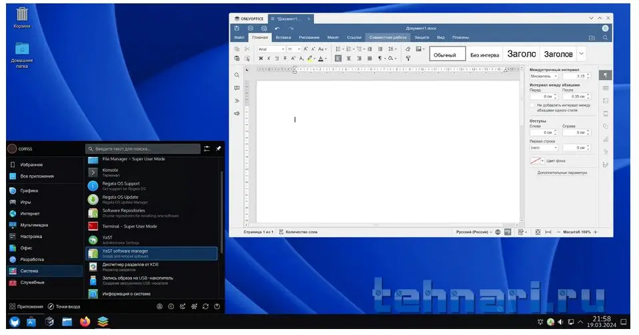
Task: Select the Интернет category in launcher
Action: (x=45, y=213)
